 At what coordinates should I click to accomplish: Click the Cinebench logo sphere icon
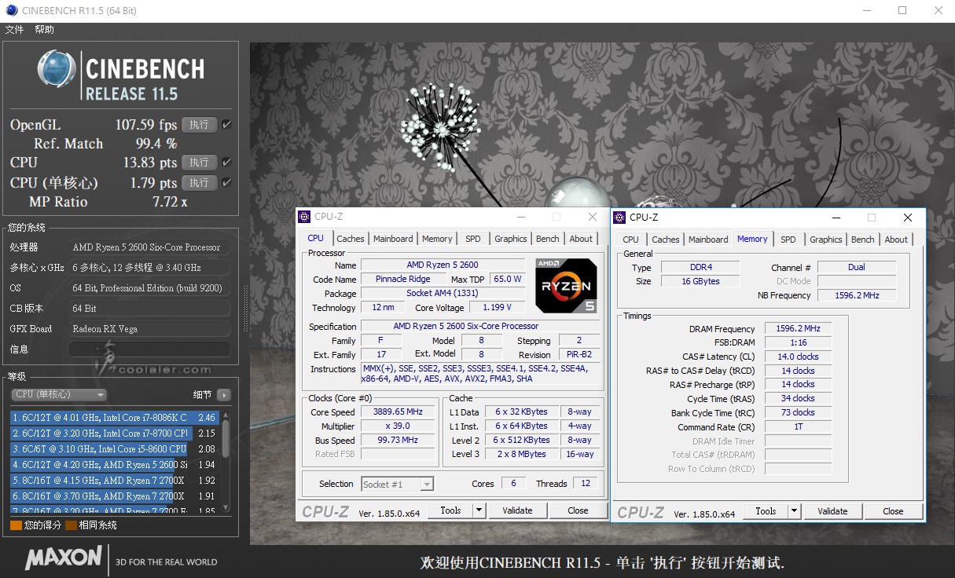pos(57,69)
